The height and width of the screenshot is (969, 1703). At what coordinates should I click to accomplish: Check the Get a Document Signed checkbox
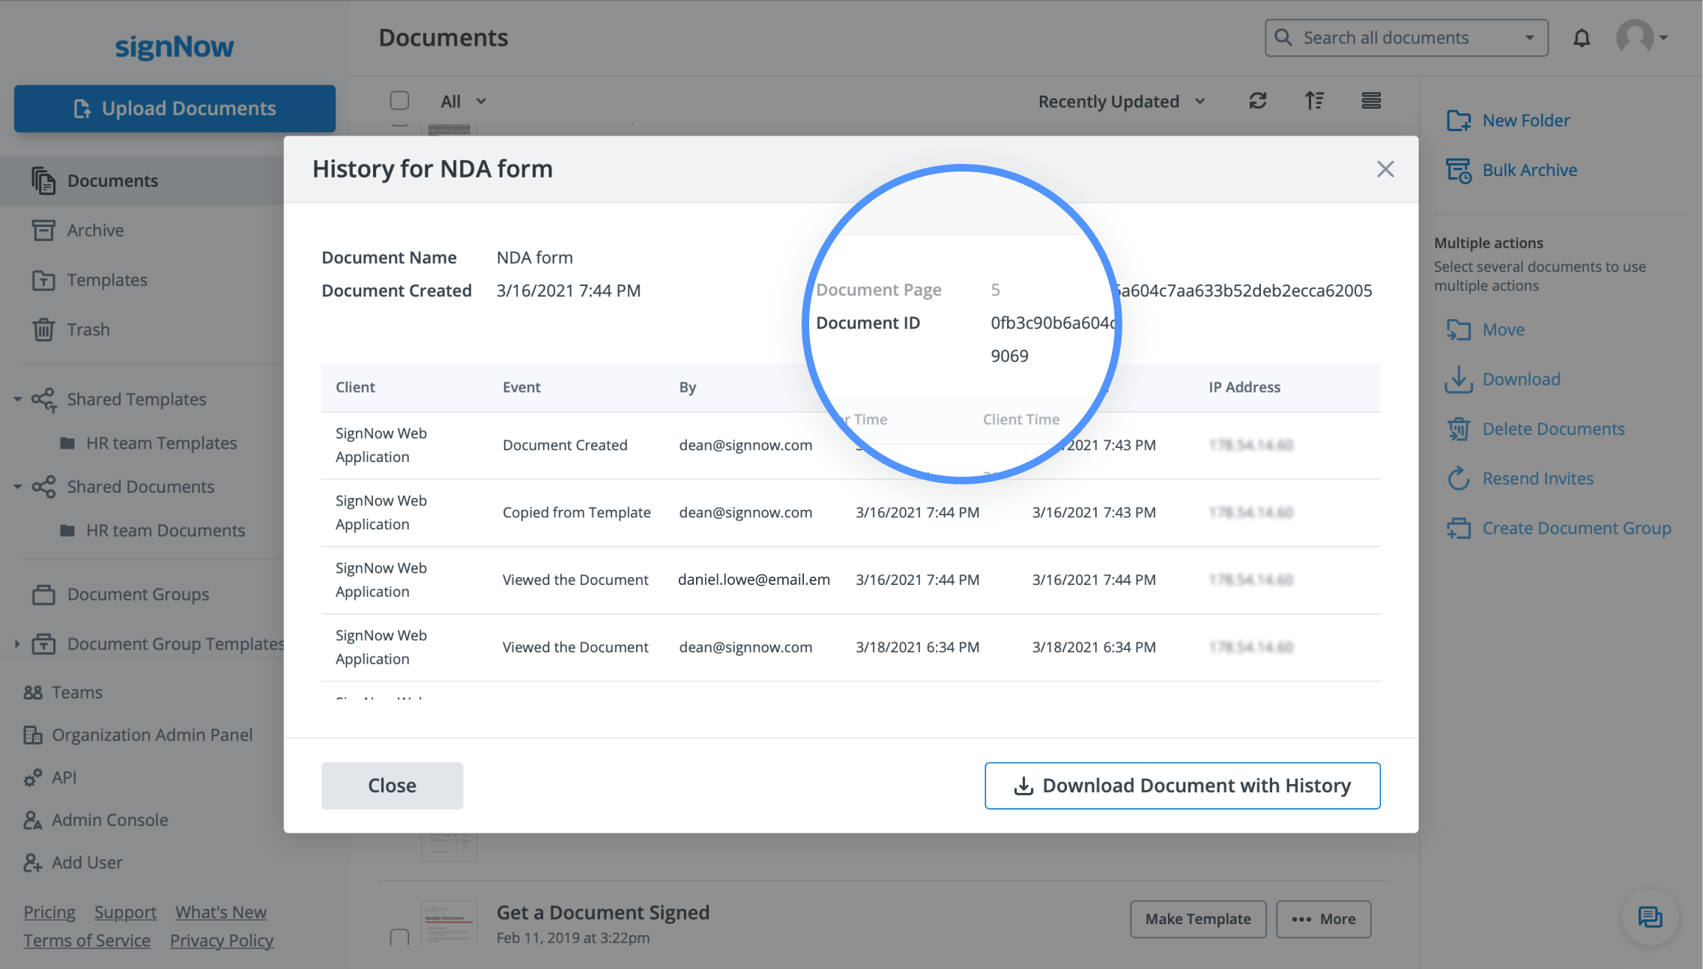click(399, 937)
